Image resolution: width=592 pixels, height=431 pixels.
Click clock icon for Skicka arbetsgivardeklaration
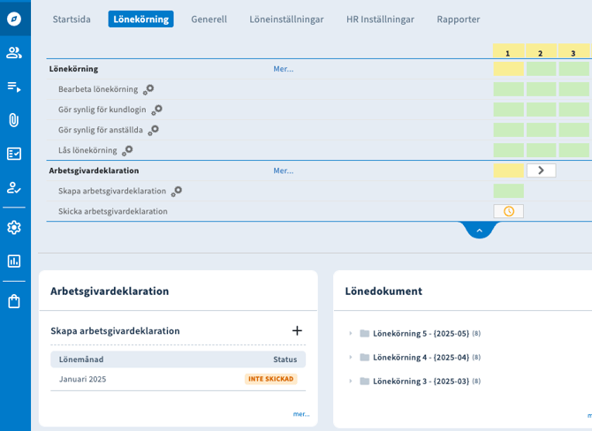[x=508, y=211]
